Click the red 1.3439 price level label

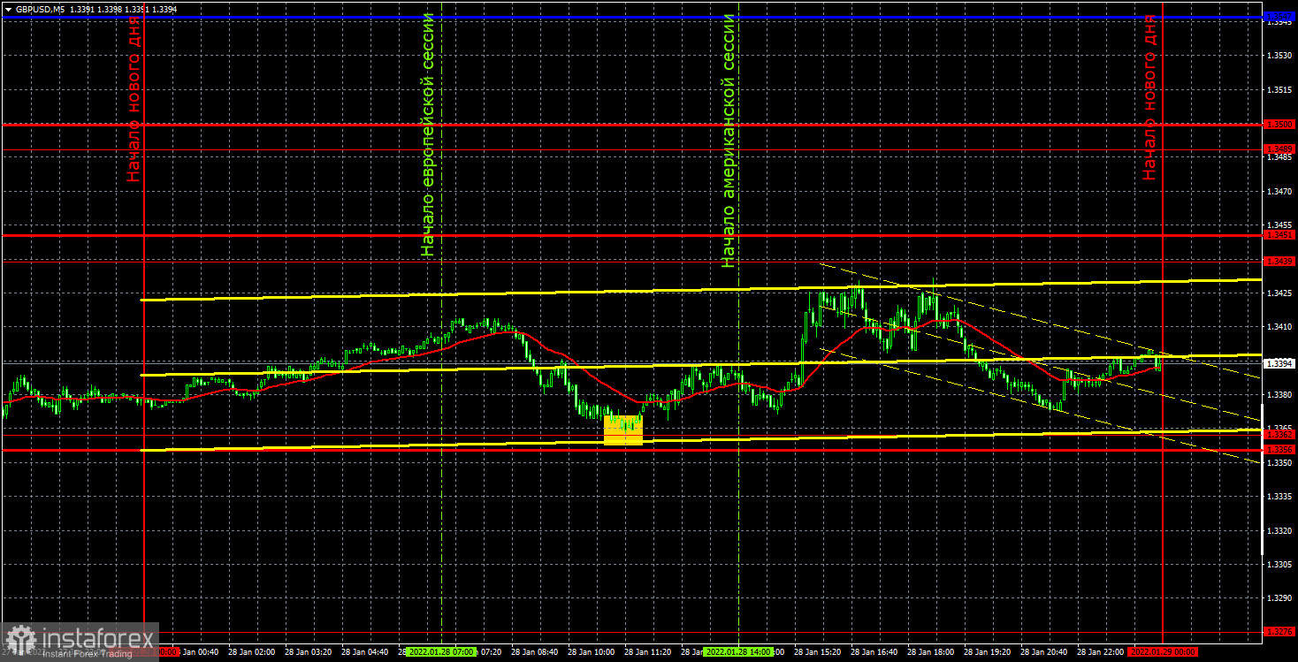(1279, 262)
